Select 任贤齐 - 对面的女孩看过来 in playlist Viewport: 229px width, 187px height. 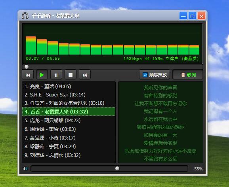pyautogui.click(x=69, y=103)
